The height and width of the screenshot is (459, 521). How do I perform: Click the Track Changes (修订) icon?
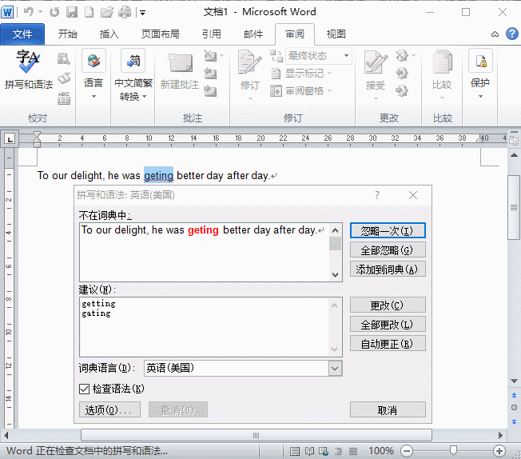pyautogui.click(x=249, y=62)
